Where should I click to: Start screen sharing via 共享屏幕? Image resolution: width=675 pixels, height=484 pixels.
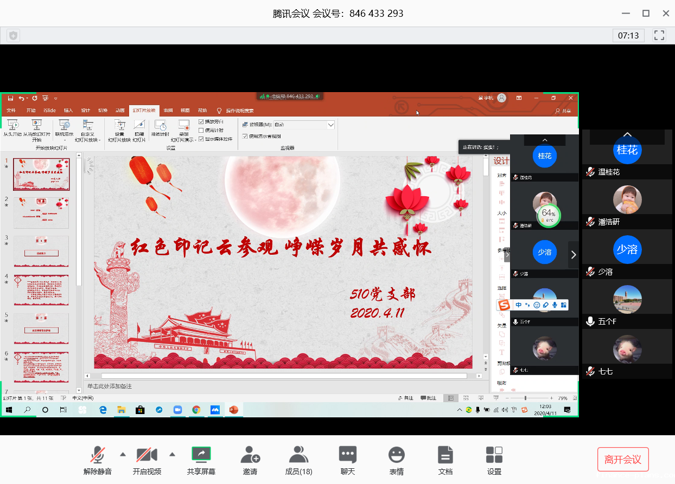tap(201, 460)
